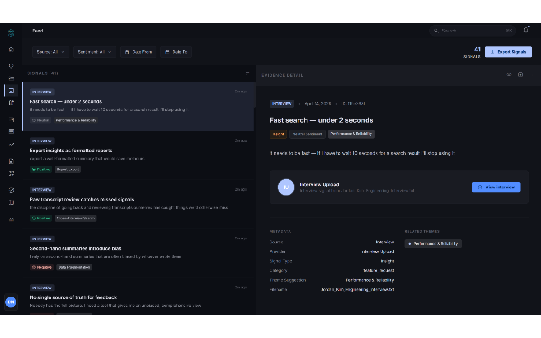Open the three-dot more options menu

point(532,74)
